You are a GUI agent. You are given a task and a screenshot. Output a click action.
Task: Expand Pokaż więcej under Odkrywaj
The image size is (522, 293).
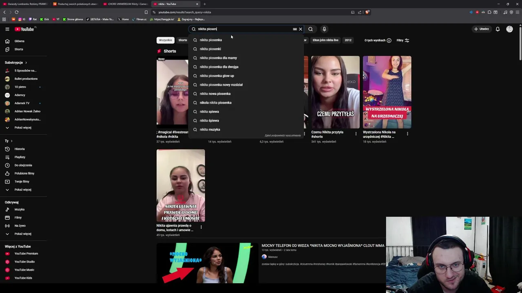coord(23,234)
